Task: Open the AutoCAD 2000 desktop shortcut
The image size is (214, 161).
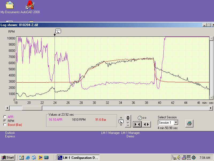Action: pyautogui.click(x=30, y=5)
